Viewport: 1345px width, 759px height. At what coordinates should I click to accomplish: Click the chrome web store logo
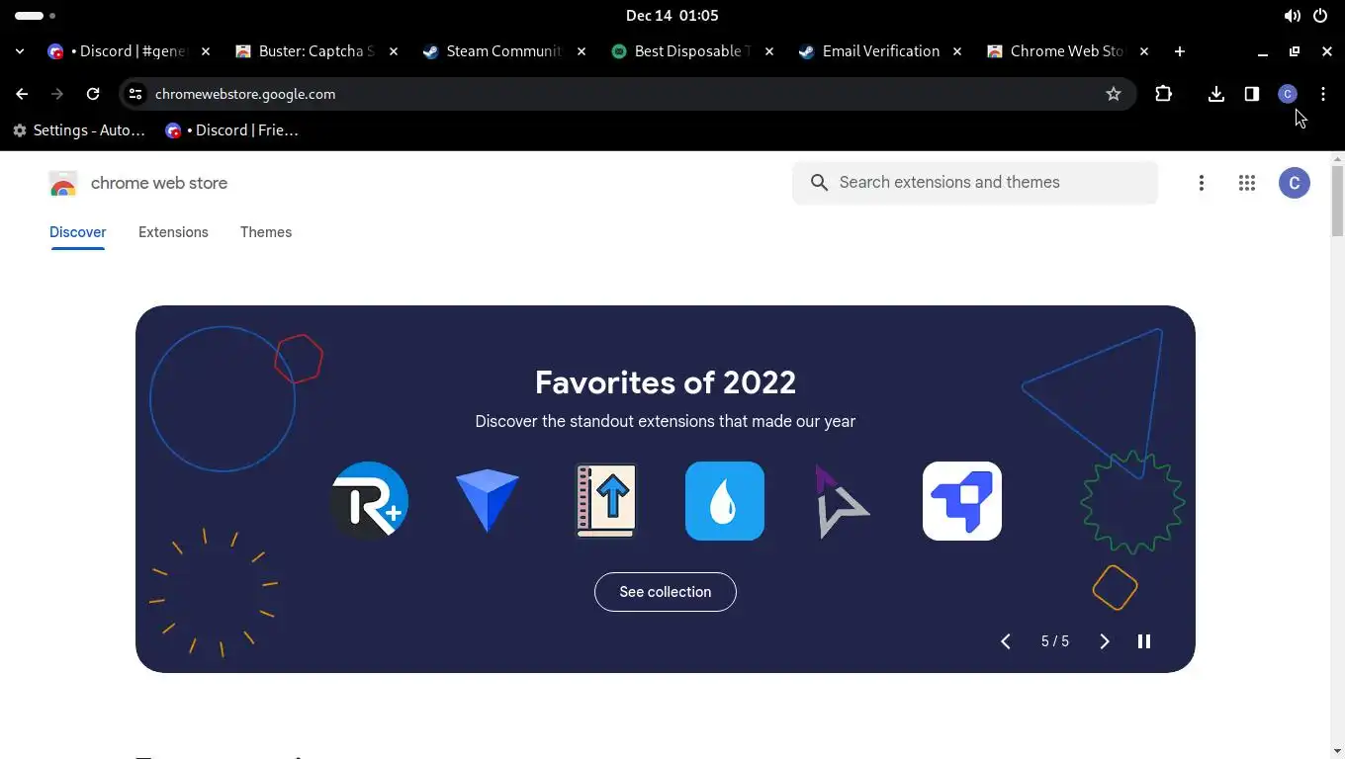pyautogui.click(x=138, y=184)
